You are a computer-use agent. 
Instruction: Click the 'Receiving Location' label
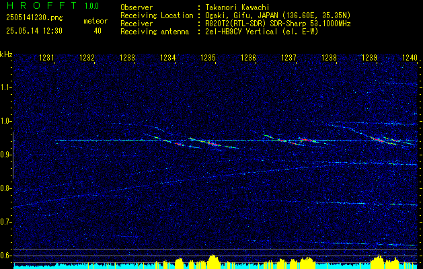157,15
